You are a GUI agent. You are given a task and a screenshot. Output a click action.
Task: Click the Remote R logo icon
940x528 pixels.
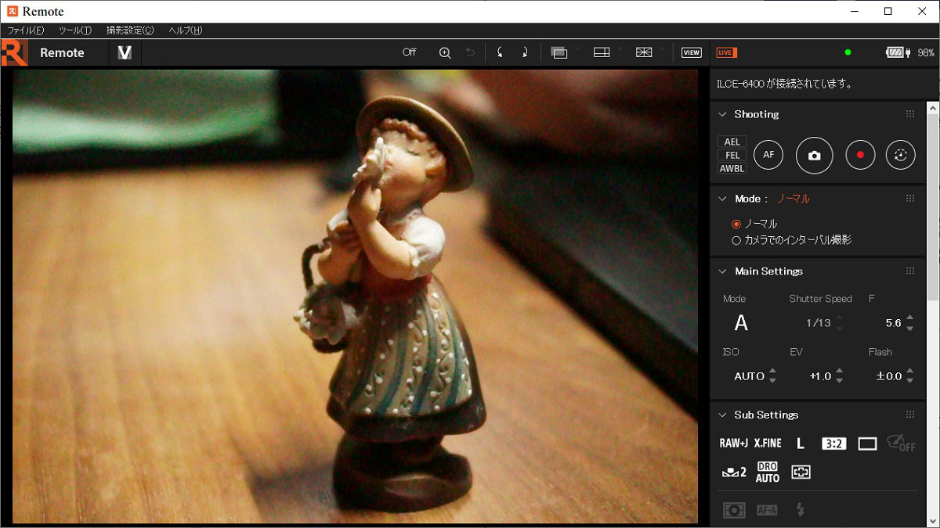point(13,52)
